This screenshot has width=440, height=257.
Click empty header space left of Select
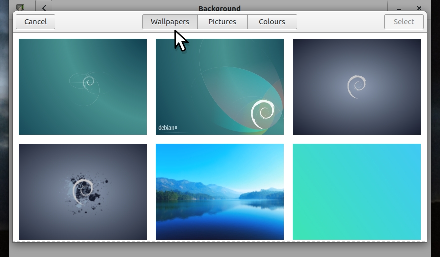[340, 22]
